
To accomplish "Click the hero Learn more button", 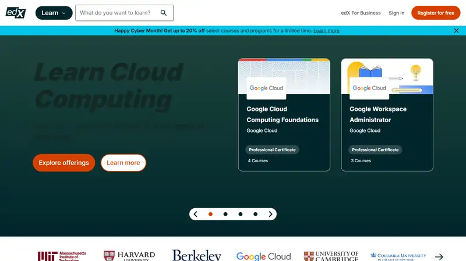I will tap(123, 163).
